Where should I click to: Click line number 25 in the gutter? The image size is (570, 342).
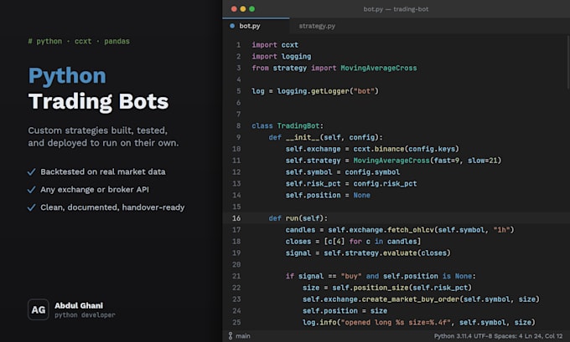click(x=236, y=322)
